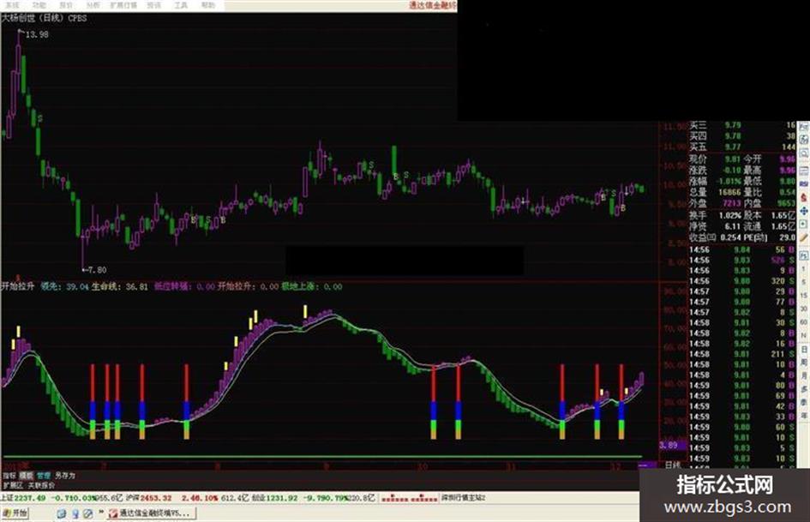Image resolution: width=810 pixels, height=522 pixels.
Task: Click 低位转强: 0.00 indicator value
Action: pos(184,285)
